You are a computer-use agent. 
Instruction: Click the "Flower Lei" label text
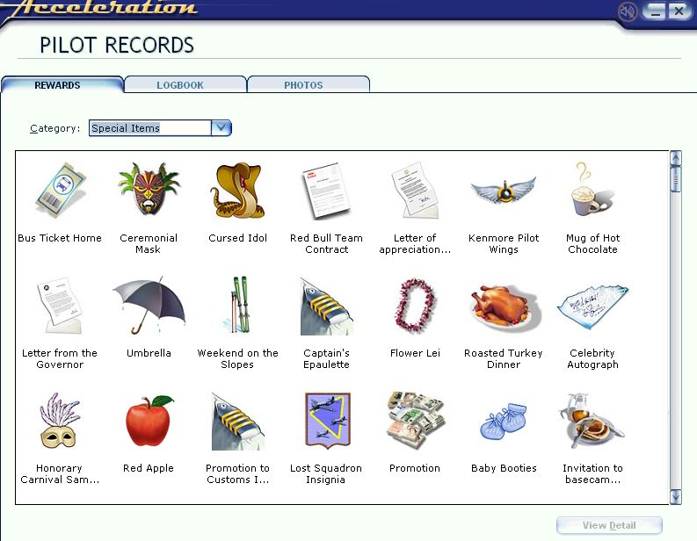pyautogui.click(x=415, y=353)
